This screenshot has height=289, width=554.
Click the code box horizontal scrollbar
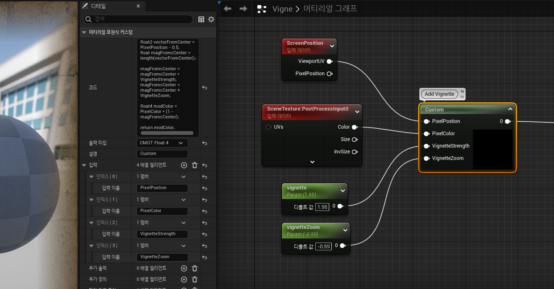coord(167,133)
